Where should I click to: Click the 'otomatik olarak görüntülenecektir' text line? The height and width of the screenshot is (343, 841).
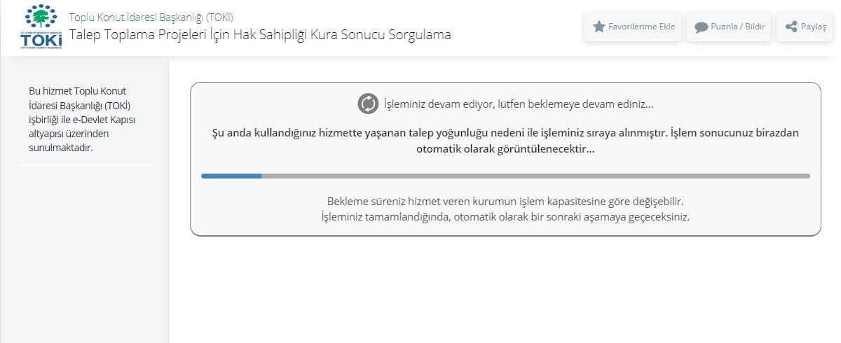505,148
